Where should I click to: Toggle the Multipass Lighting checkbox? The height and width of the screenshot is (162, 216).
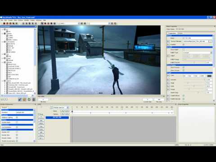[17, 117]
